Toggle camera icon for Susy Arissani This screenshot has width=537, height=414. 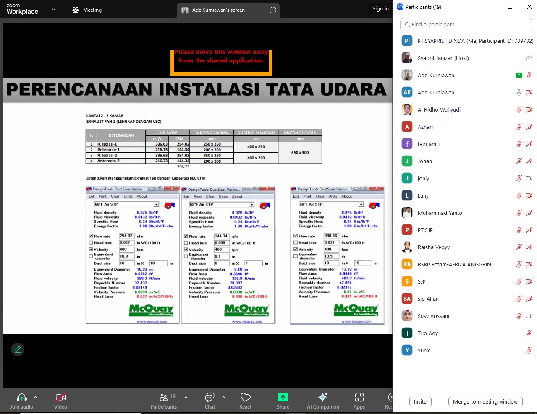click(529, 316)
